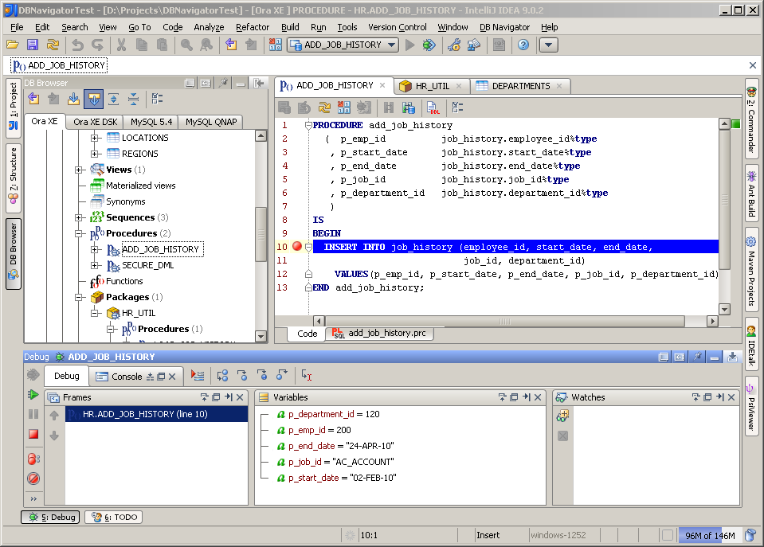Expand the LOCATIONS table node
The width and height of the screenshot is (764, 547).
pyautogui.click(x=95, y=138)
